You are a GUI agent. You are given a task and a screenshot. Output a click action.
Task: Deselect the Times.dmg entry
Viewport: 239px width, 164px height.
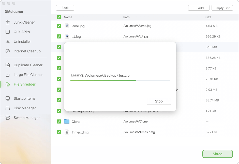[x=59, y=132]
